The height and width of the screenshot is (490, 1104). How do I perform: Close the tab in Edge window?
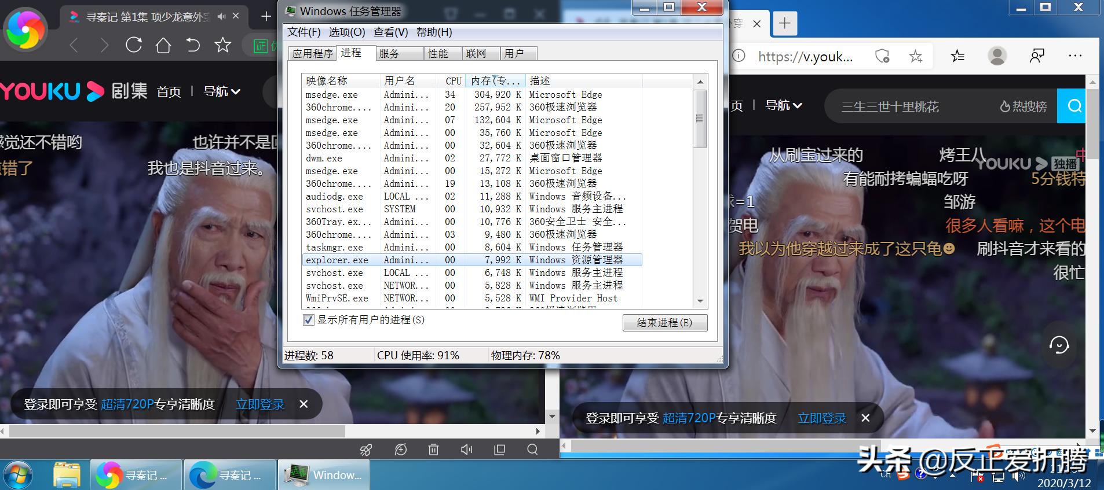[x=756, y=24]
